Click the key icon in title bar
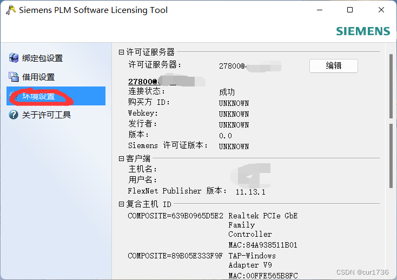The height and width of the screenshot is (280, 397). point(11,10)
